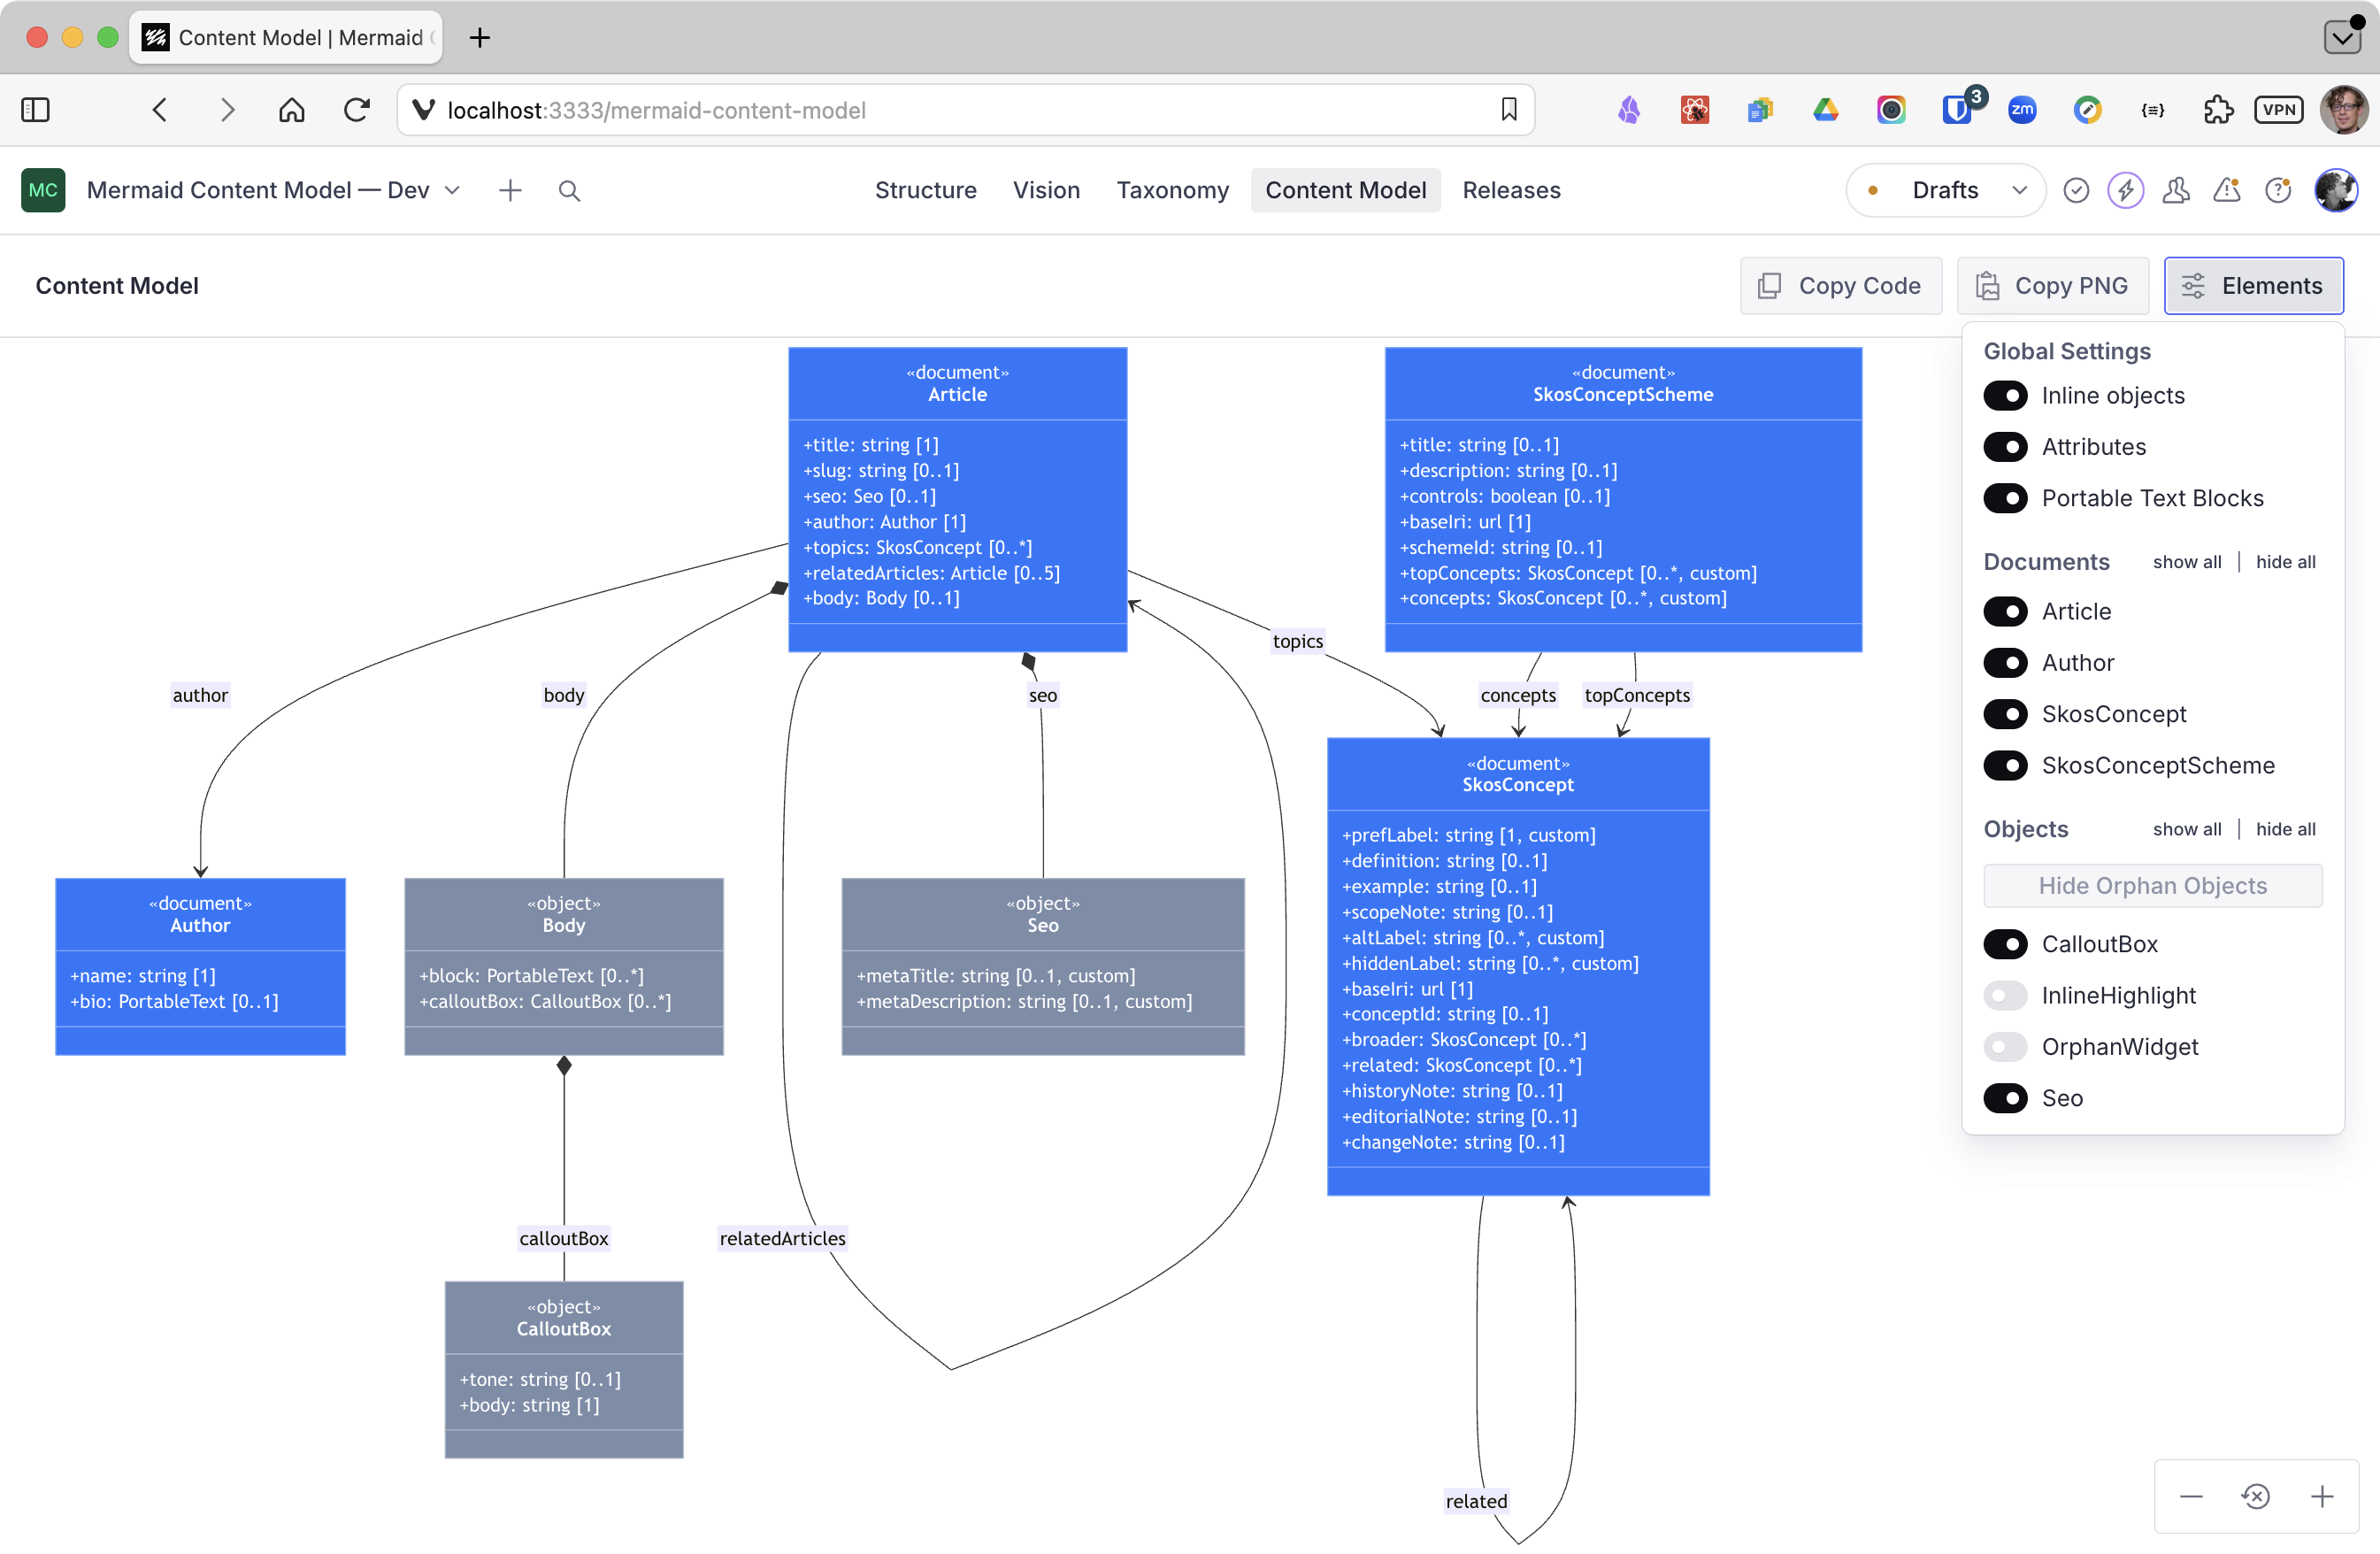Switch to the Releases tab
2380x1554 pixels.
tap(1511, 190)
